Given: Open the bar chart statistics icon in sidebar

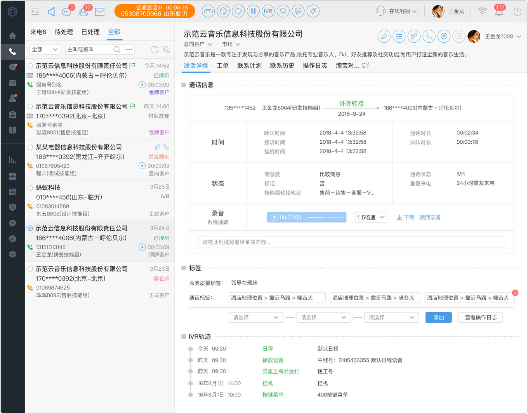Looking at the screenshot, I should pyautogui.click(x=12, y=160).
